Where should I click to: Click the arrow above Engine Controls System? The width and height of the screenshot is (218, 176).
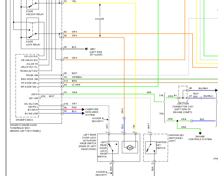200,133
